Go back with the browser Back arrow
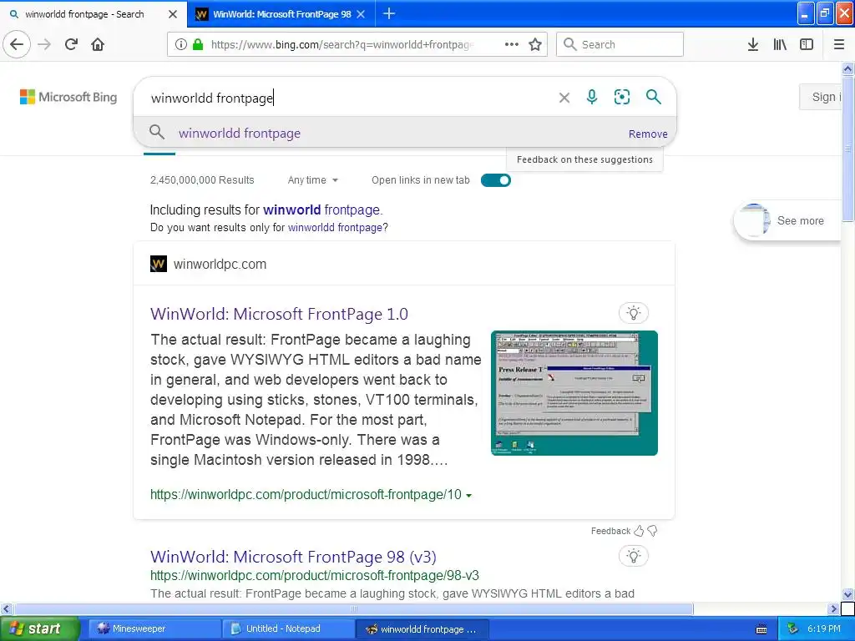 pyautogui.click(x=17, y=44)
